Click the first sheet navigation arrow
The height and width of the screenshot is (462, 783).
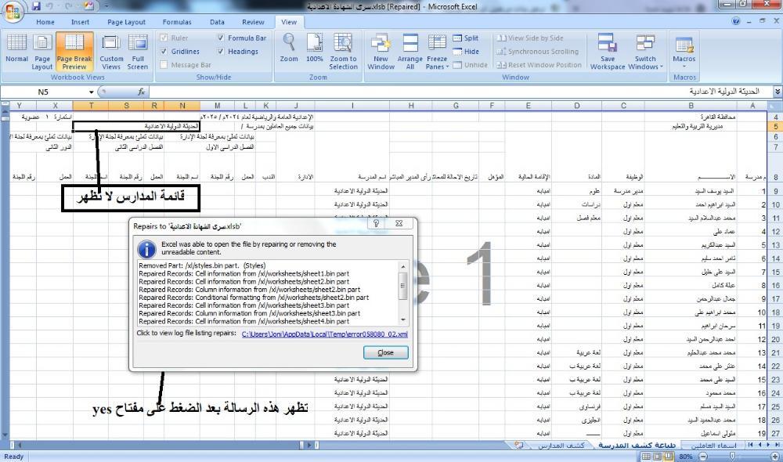pos(750,445)
